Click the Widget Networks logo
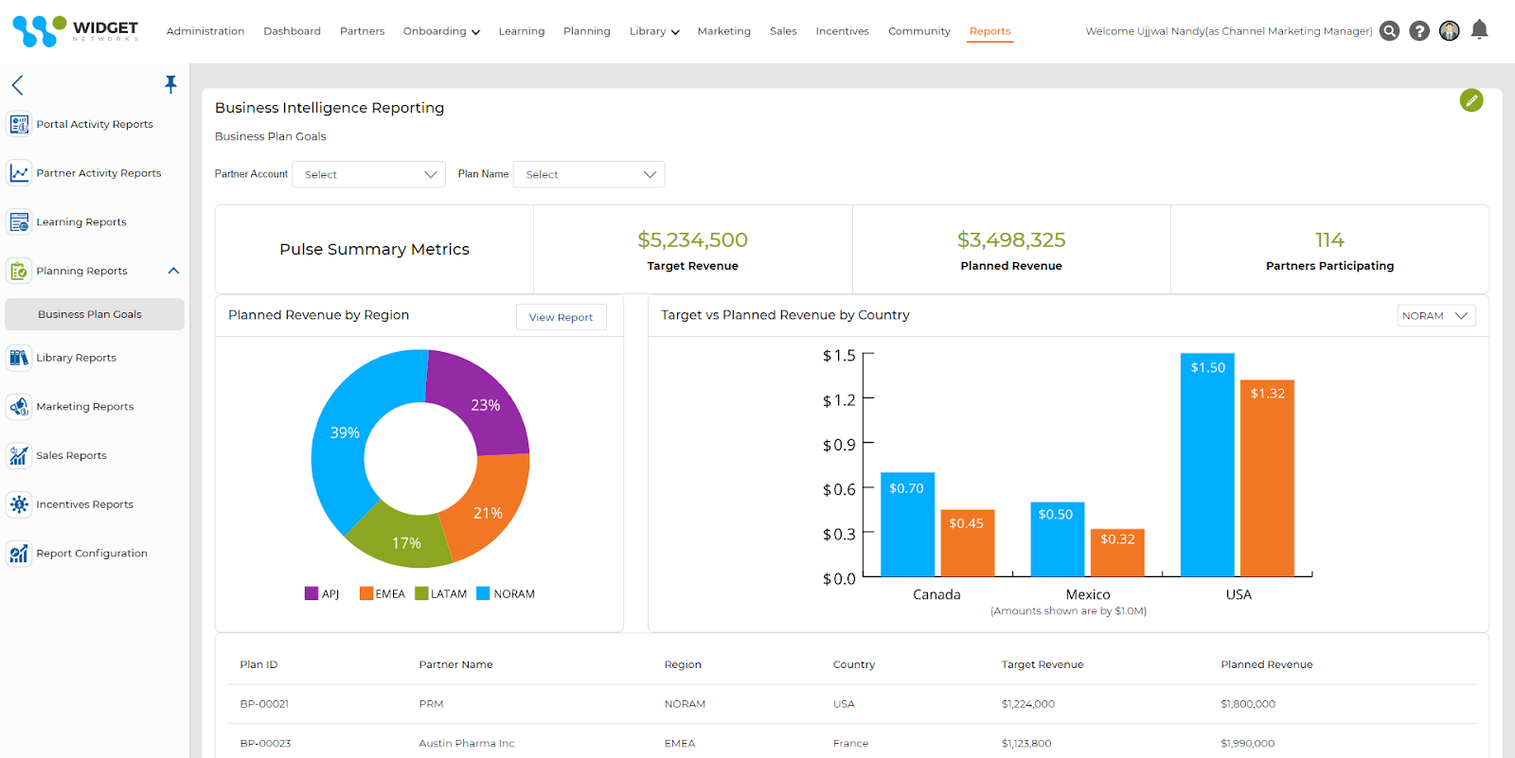 point(76,31)
